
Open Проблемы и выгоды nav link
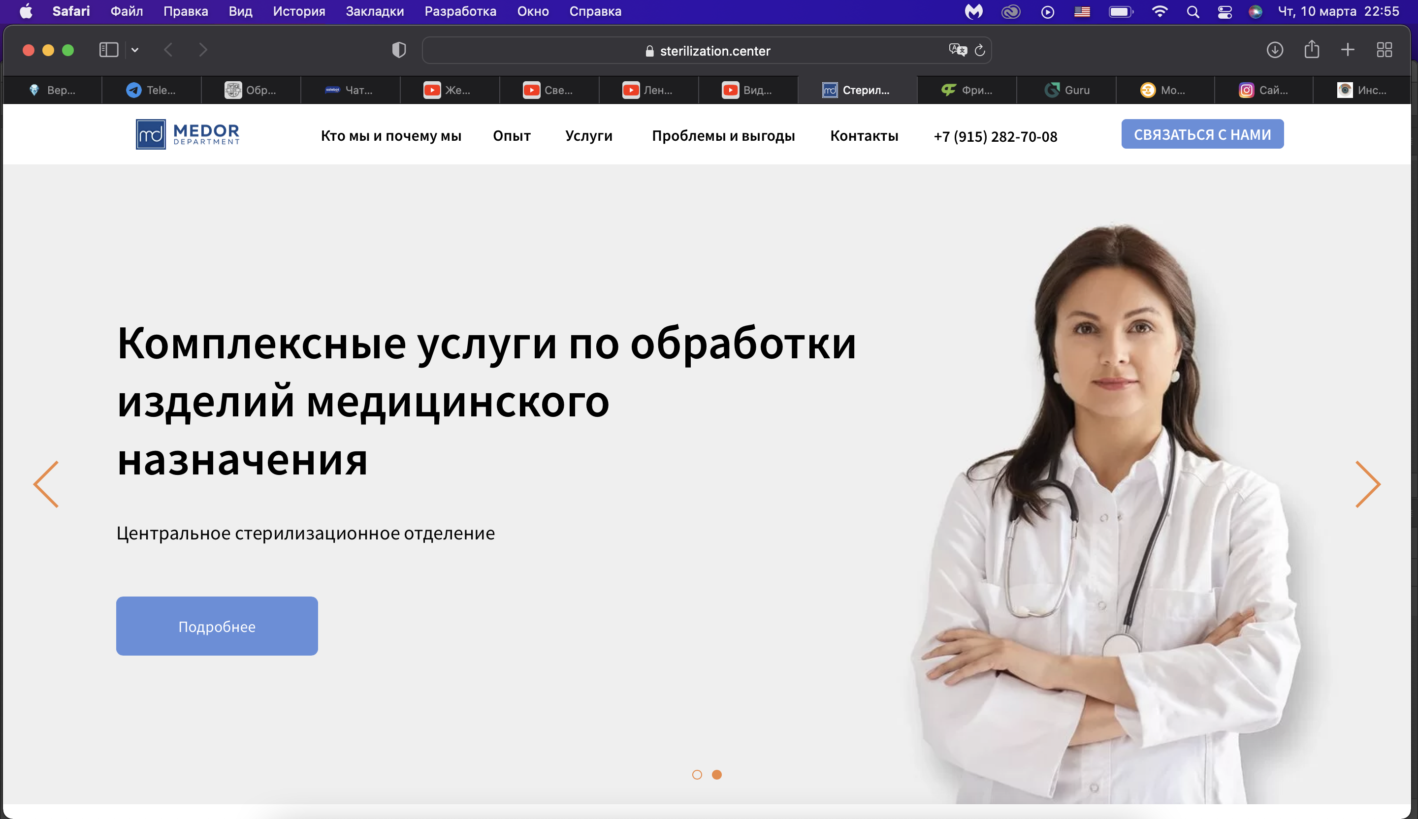723,136
